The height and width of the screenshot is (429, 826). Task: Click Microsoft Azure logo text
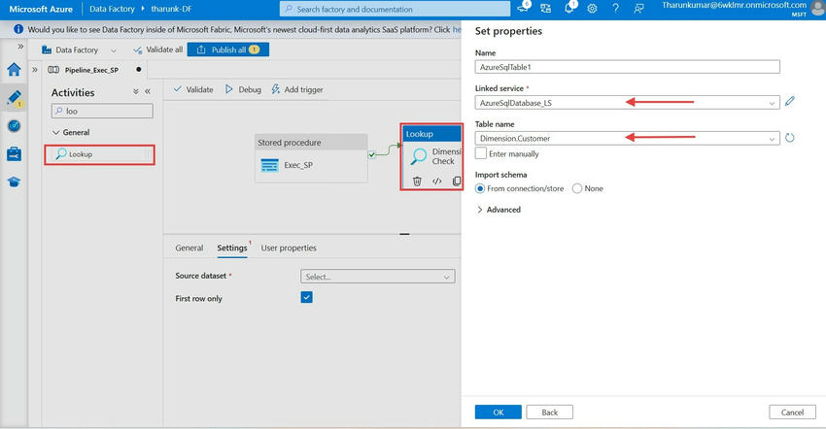point(41,9)
